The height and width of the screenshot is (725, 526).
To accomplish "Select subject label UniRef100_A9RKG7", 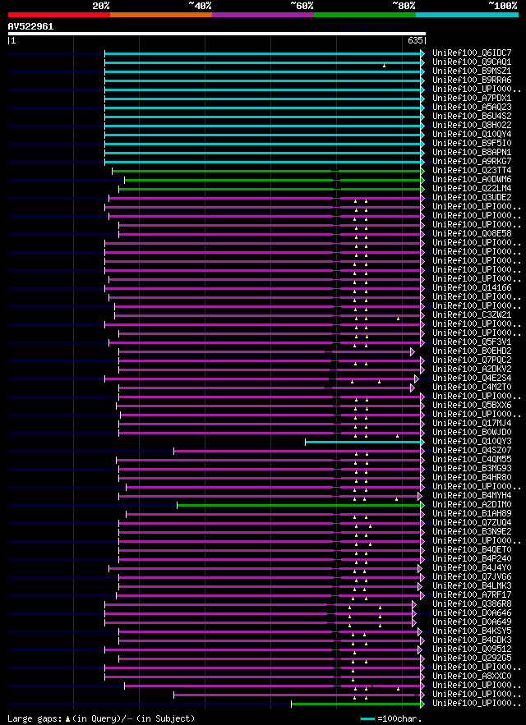I will tap(472, 162).
